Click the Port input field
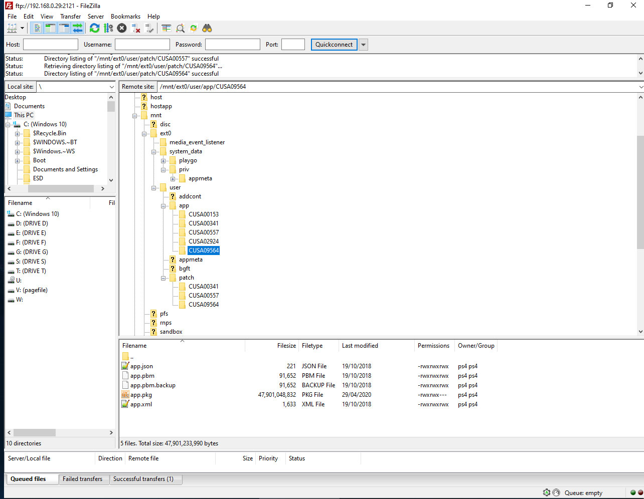Screen dimensions: 644x499 (x=293, y=45)
